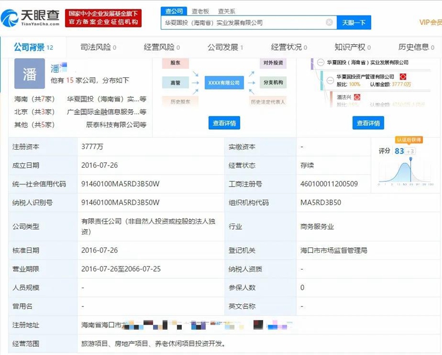Viewport: 442px width, 355px height.
Task: Select the 司法风险 tab
Action: [98, 47]
